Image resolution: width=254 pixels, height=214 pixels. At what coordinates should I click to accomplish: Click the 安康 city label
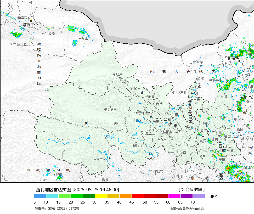click(222, 160)
